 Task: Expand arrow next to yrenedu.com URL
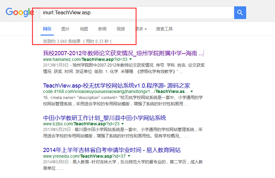[129, 156]
